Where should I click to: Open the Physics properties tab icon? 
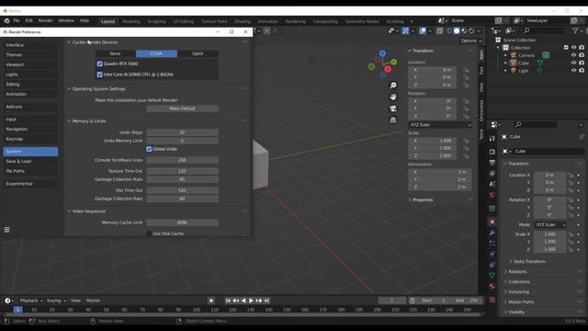(492, 254)
